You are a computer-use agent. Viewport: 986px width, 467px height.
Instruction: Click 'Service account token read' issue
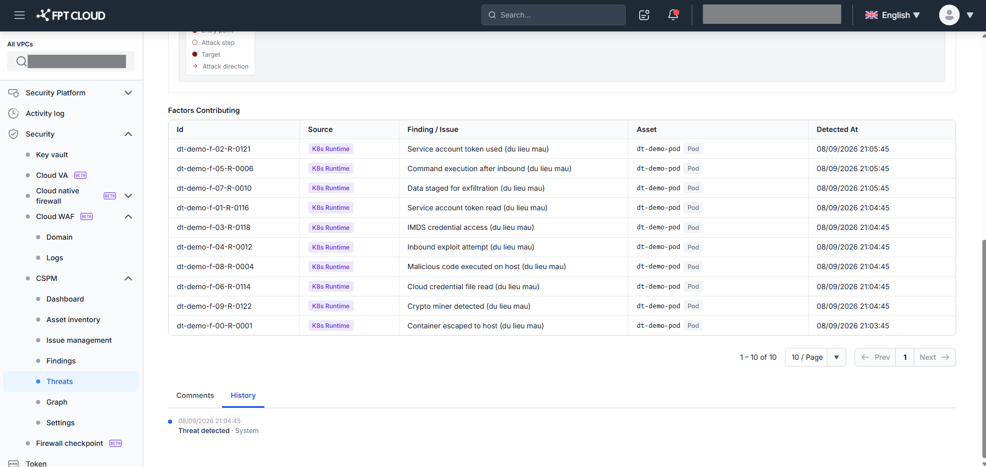click(477, 208)
